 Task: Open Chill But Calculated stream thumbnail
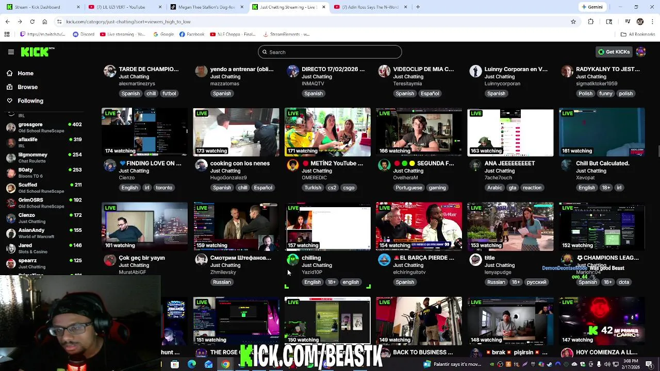click(602, 132)
